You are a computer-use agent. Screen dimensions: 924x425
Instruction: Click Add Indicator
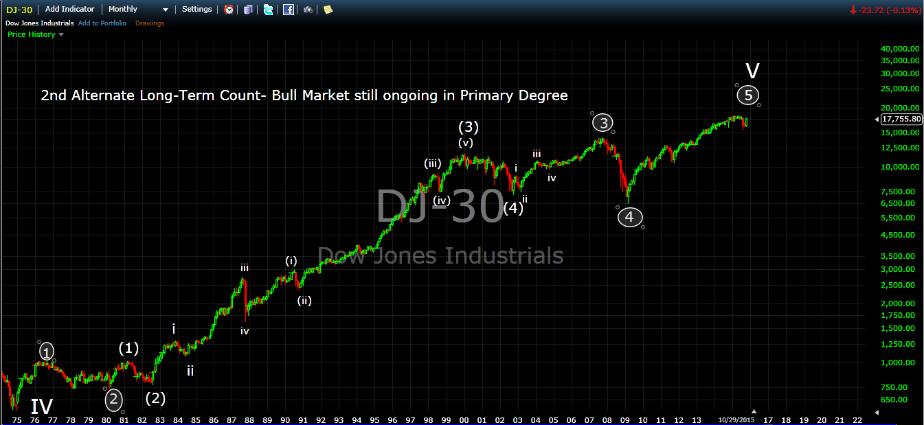[x=70, y=10]
